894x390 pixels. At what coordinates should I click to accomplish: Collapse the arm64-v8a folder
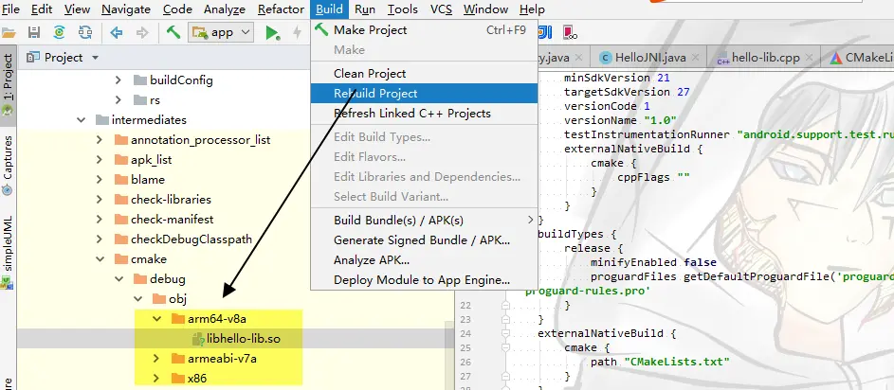(156, 319)
